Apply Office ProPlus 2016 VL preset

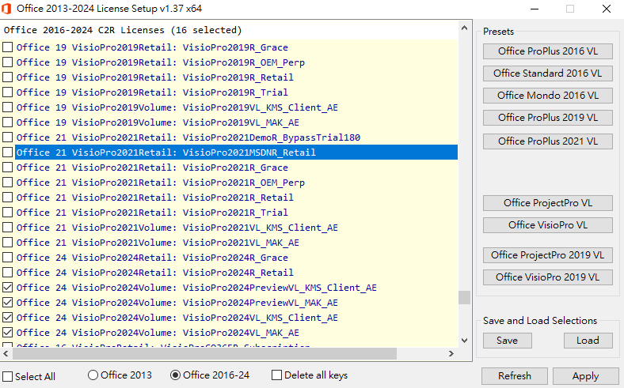(548, 51)
